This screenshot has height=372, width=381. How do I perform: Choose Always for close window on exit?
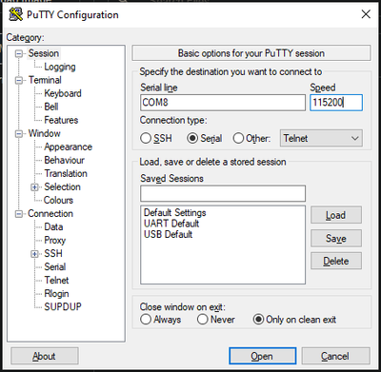pyautogui.click(x=146, y=320)
